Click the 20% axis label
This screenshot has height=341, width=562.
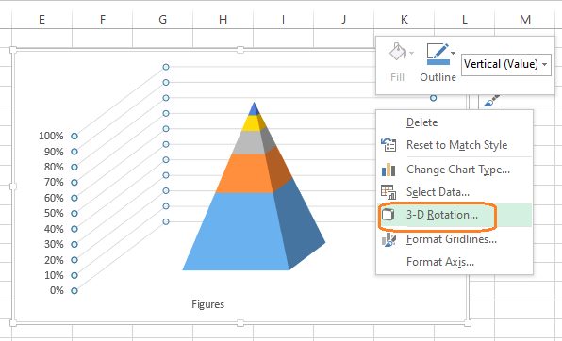click(x=54, y=260)
